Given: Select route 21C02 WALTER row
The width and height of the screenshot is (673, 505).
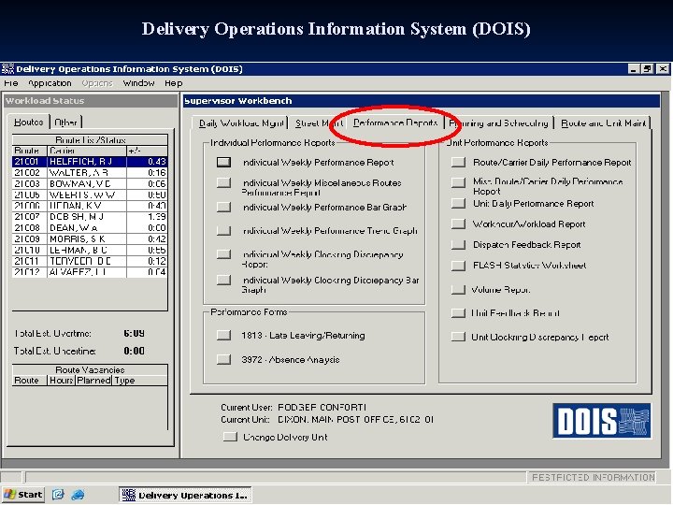Looking at the screenshot, I should point(90,173).
